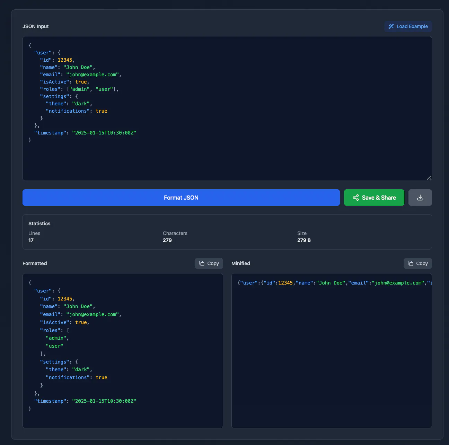The height and width of the screenshot is (445, 449).
Task: Click "roles" line in JSON Input
Action: tap(79, 89)
